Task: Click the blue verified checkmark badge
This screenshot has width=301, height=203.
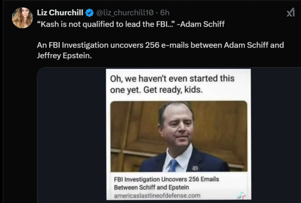Action: 90,12
